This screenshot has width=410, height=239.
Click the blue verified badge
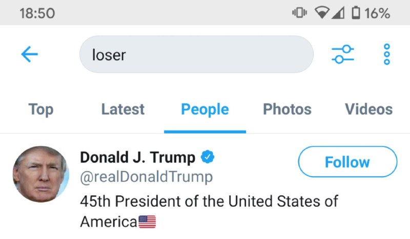pos(207,157)
